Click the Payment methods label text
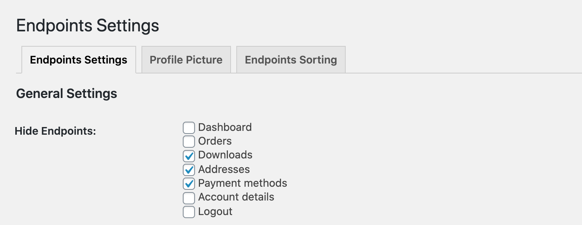 tap(242, 183)
